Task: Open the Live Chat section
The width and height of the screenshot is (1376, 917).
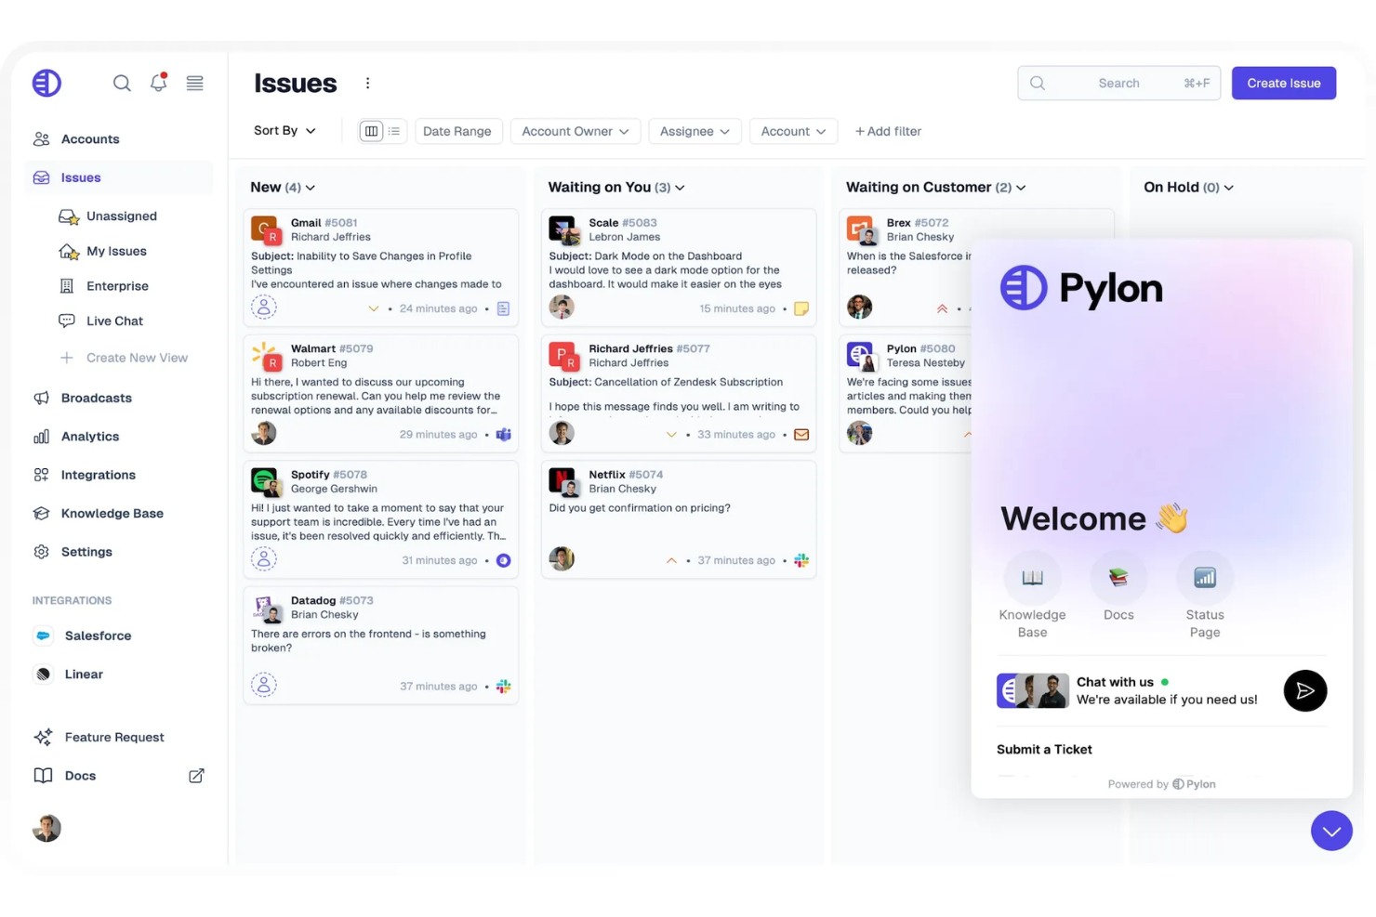Action: coord(114,321)
